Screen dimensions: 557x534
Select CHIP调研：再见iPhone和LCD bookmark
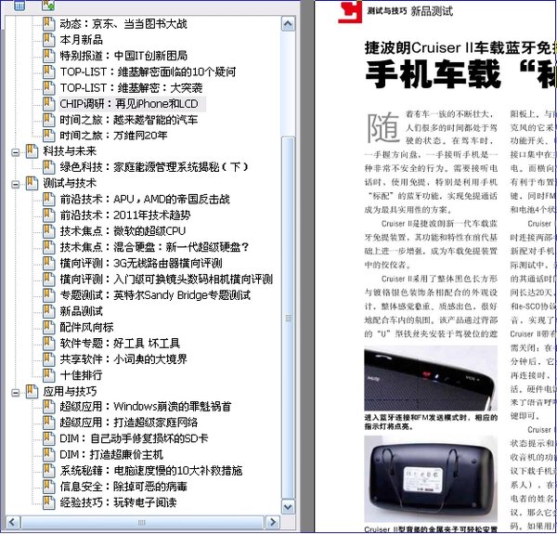[129, 104]
